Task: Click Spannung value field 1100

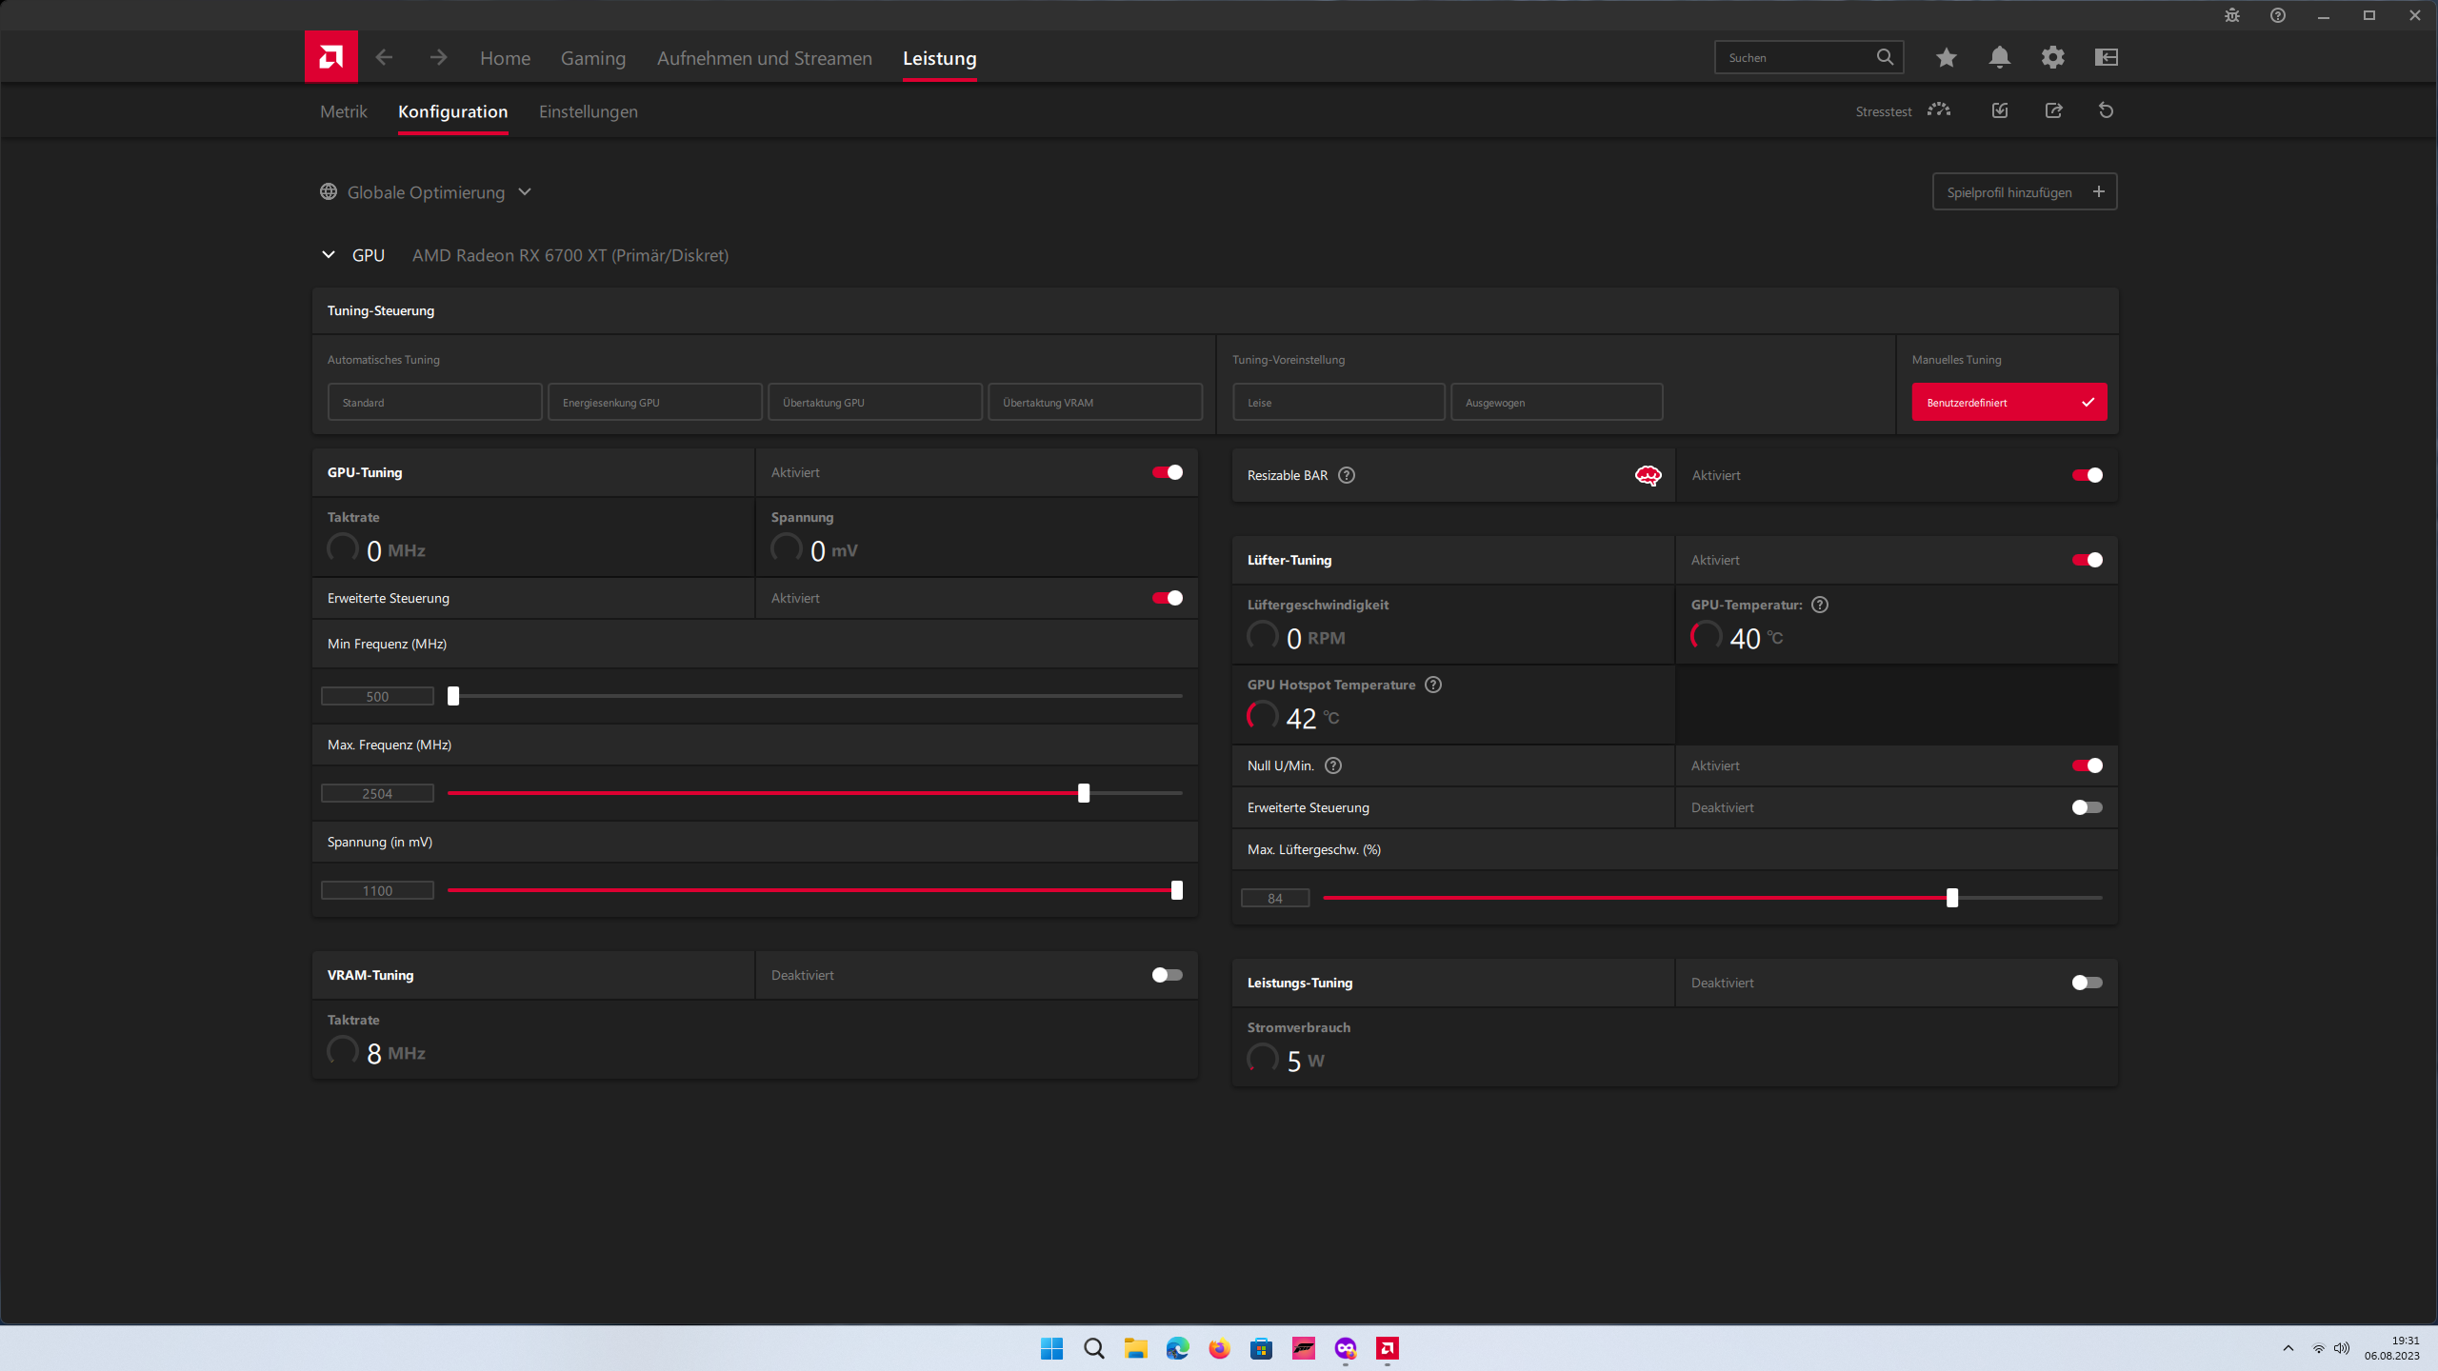Action: click(x=377, y=890)
